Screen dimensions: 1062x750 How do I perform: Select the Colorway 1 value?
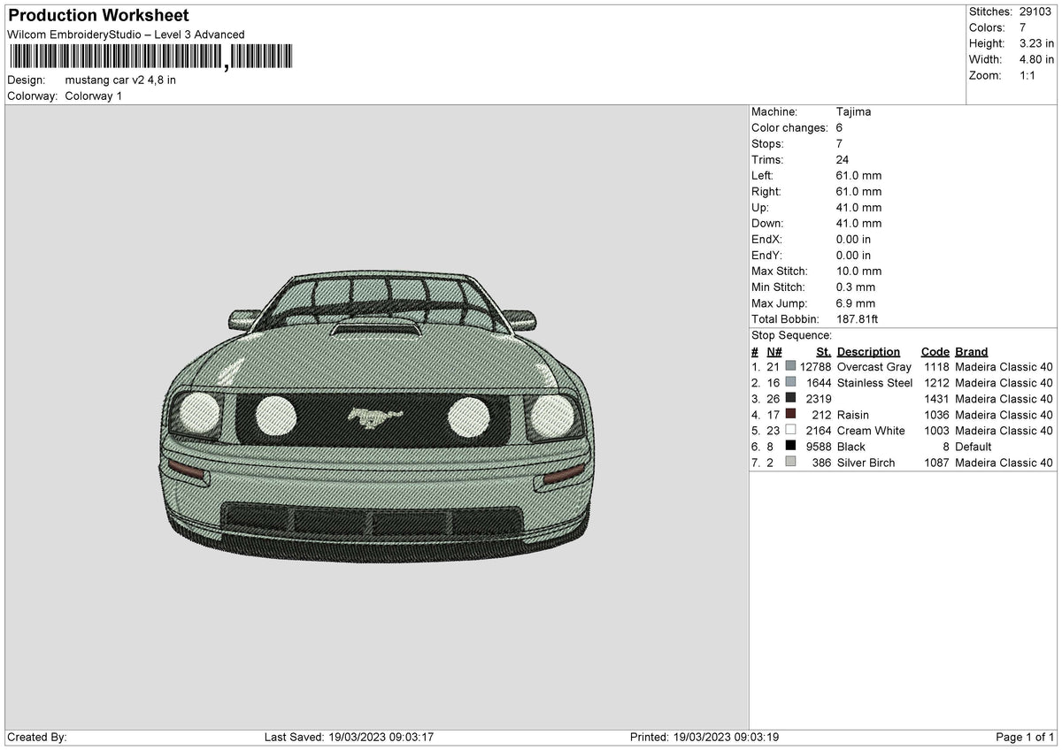(x=91, y=96)
